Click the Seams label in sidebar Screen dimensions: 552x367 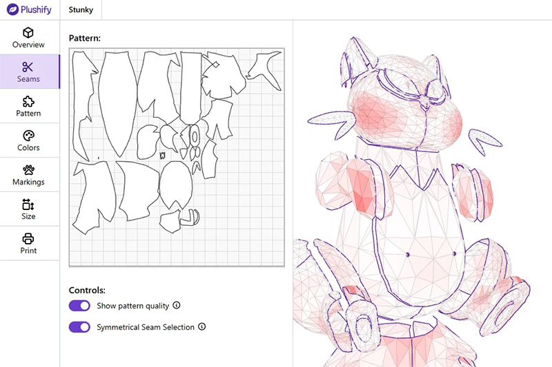28,78
